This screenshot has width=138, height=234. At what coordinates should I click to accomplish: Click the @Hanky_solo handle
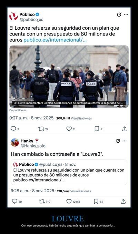(x=33, y=146)
